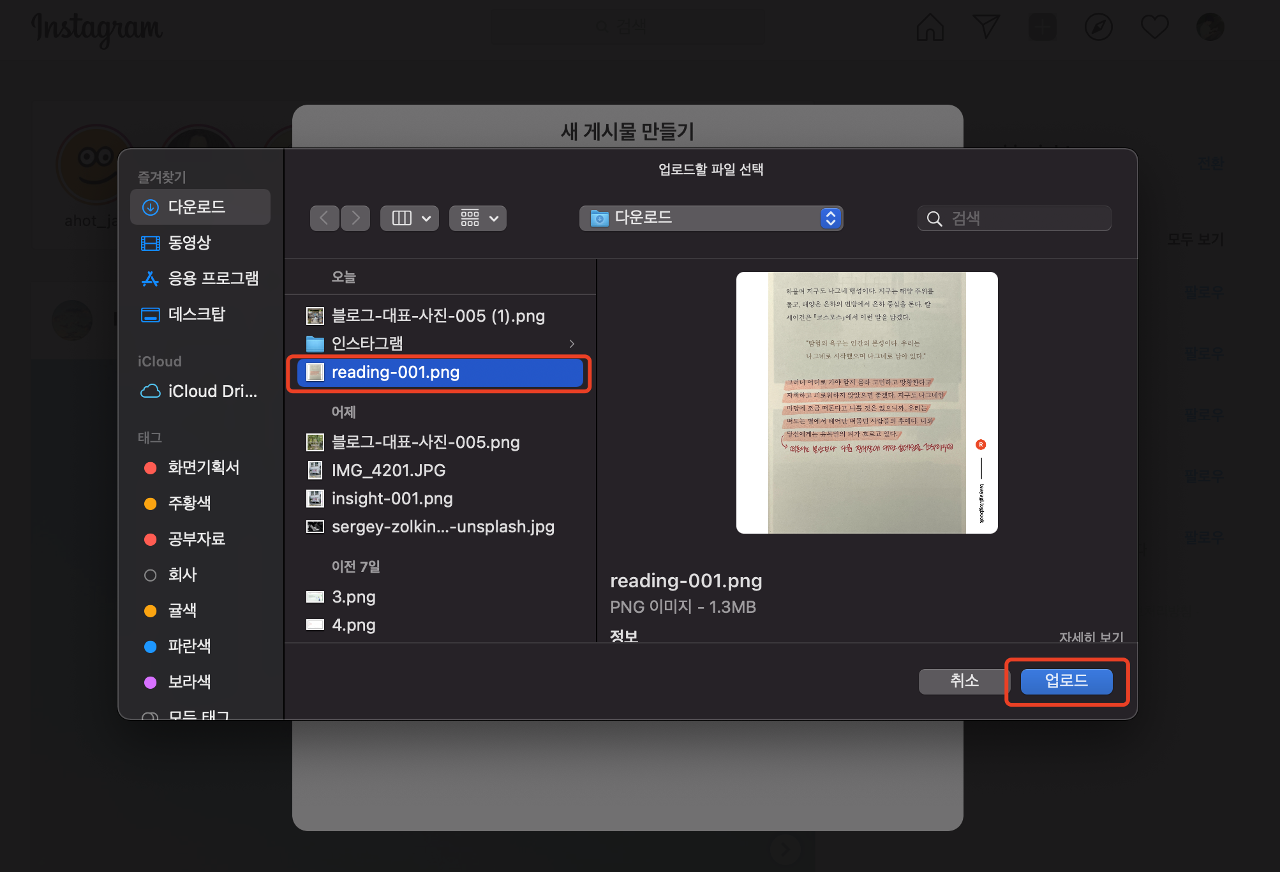Select file 3.png
The image size is (1280, 872).
440,596
